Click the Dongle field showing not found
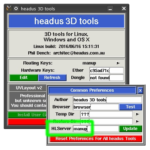The image size is (150, 150). (106, 78)
